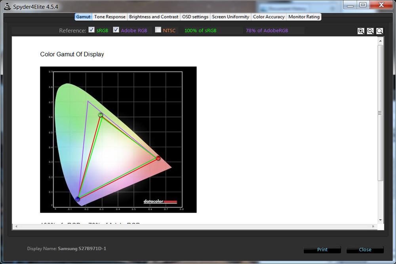The width and height of the screenshot is (396, 264).
Task: Click the '78% of AdobeRGB' text
Action: pos(267,30)
